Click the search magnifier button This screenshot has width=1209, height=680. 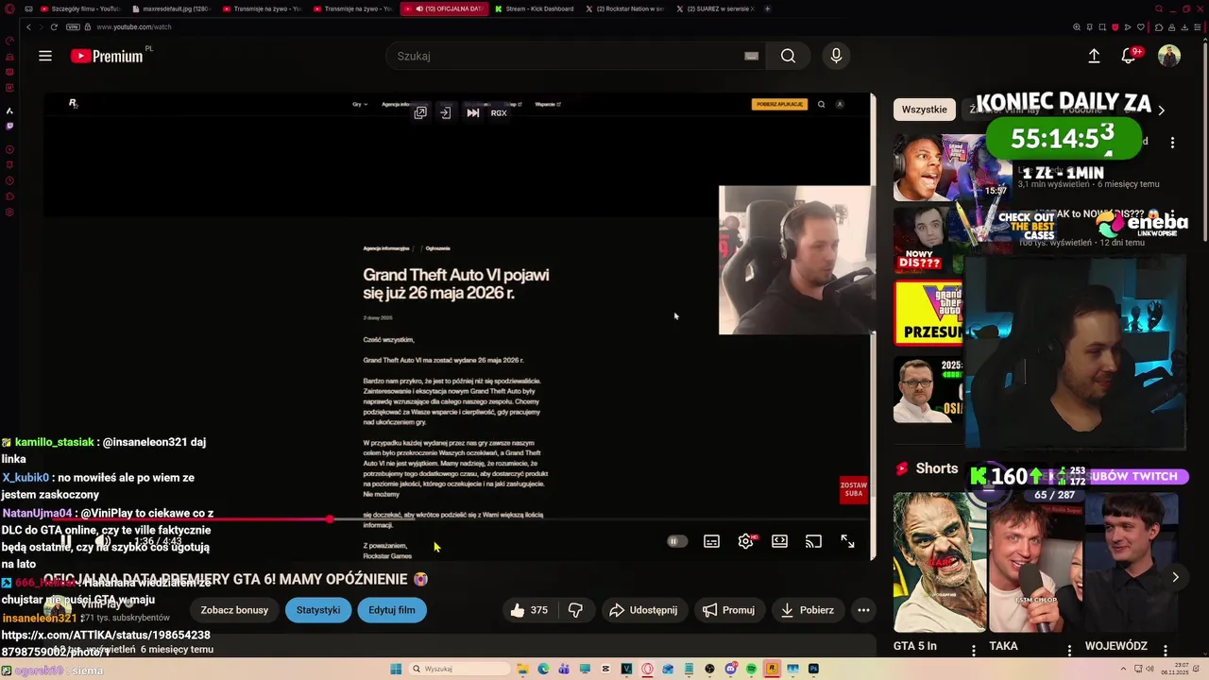click(x=788, y=56)
